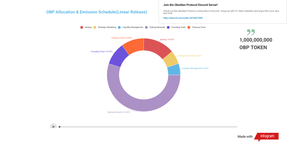This screenshot has height=143, width=287.
Task: Toggle Airdrop legend dot
Action: [x=82, y=27]
